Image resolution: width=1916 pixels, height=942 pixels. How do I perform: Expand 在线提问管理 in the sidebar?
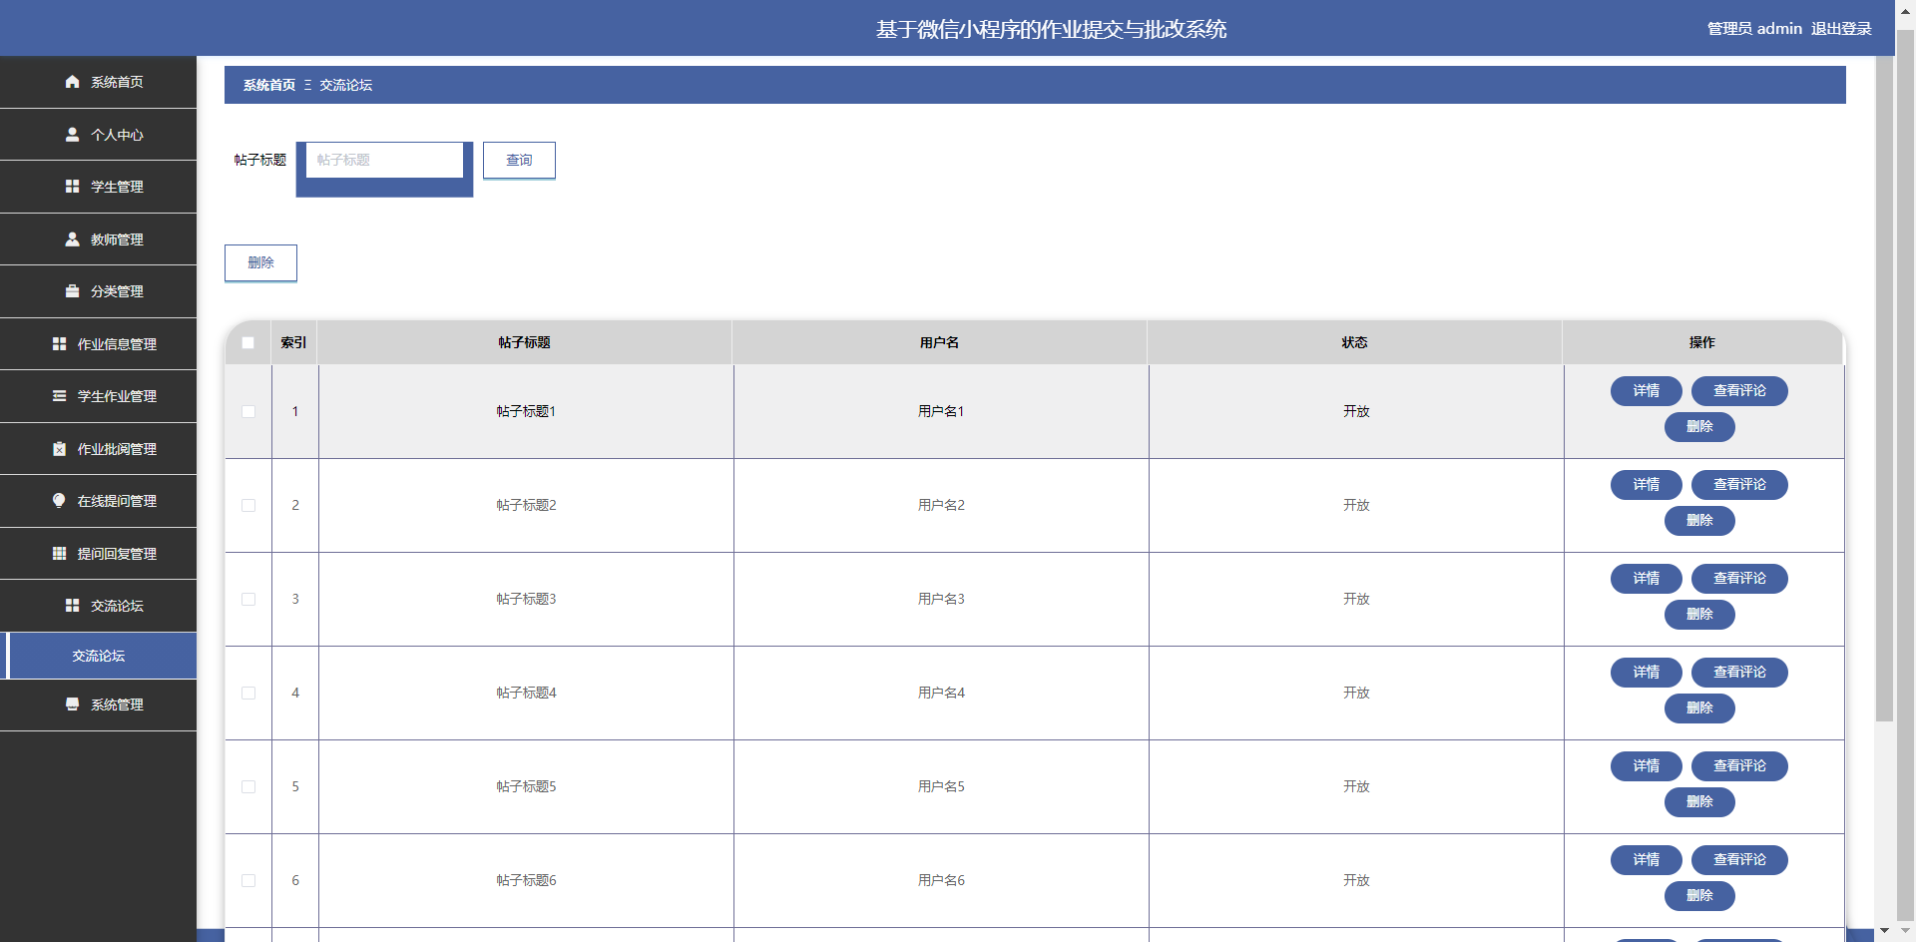(98, 501)
